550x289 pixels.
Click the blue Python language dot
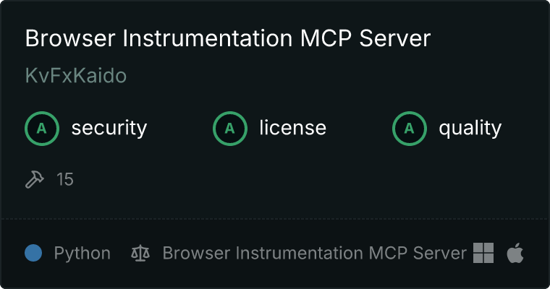click(33, 253)
